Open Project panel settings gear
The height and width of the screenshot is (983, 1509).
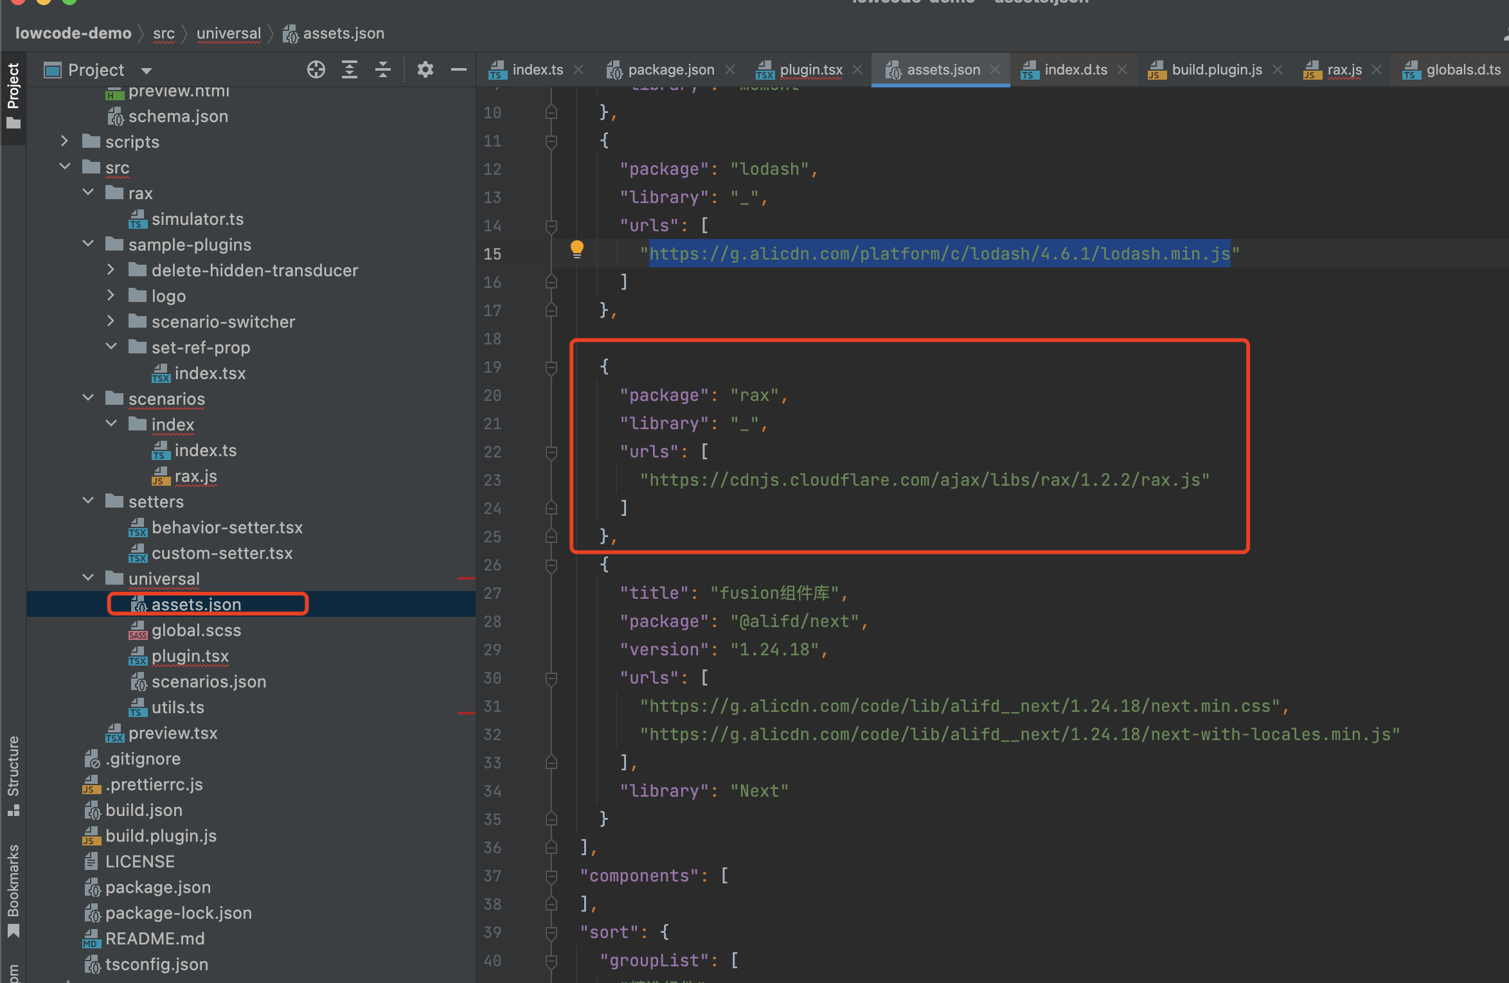pos(425,69)
